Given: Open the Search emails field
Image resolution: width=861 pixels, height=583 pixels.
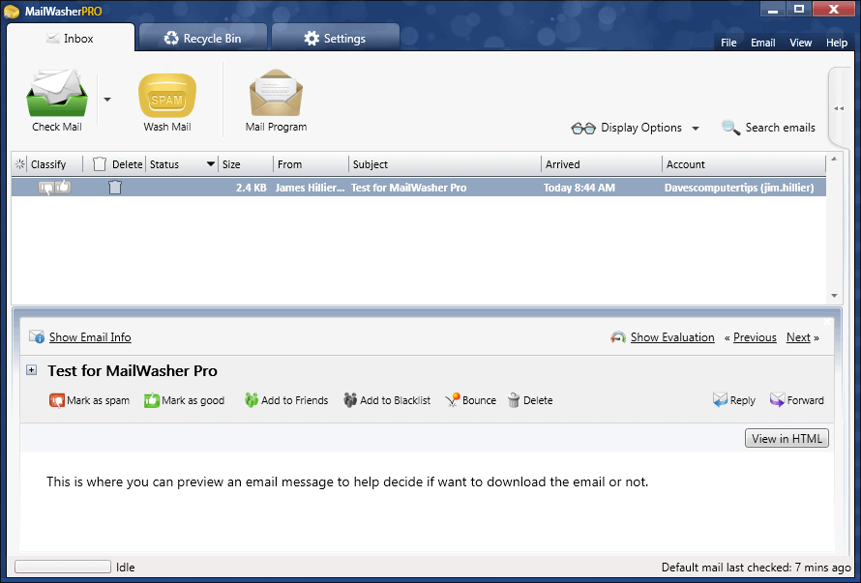Looking at the screenshot, I should pos(780,128).
